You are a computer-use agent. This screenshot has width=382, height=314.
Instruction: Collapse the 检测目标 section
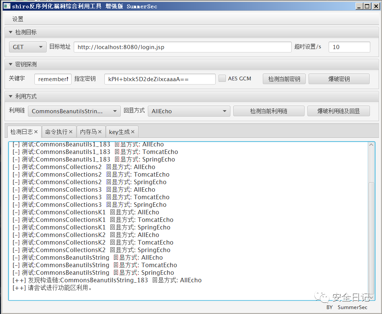pos(11,32)
